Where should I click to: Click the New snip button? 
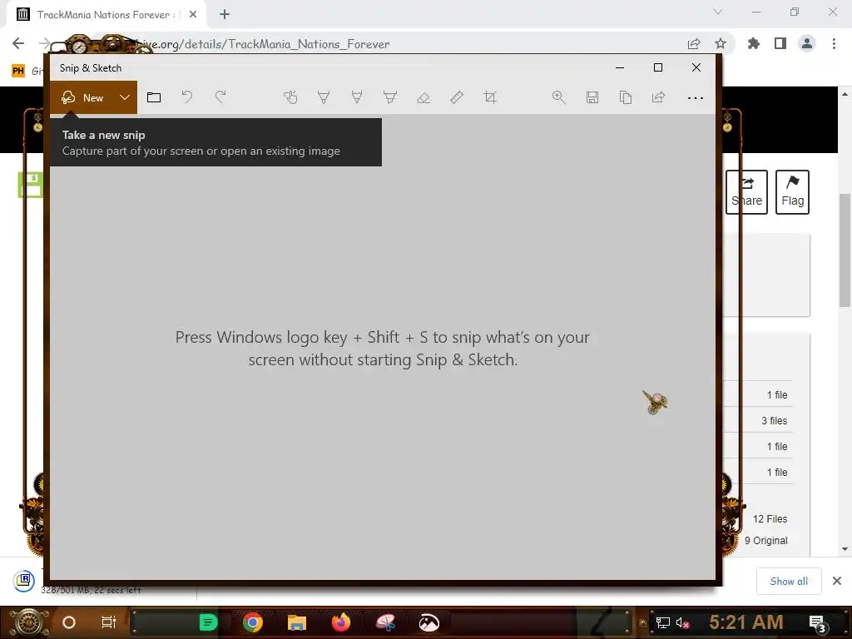click(x=82, y=98)
